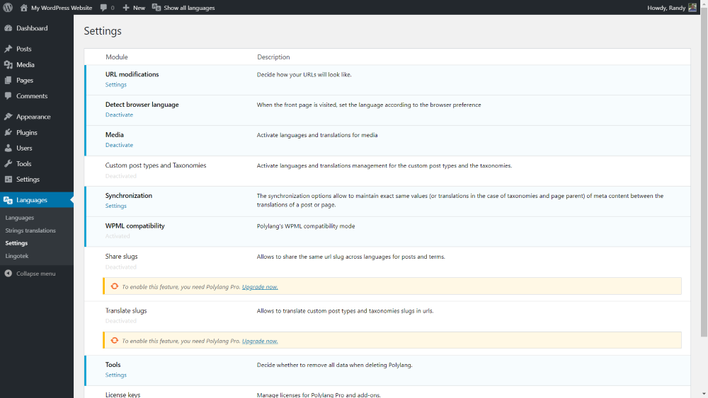Expand Synchronization module Settings
This screenshot has height=398, width=708.
(116, 206)
